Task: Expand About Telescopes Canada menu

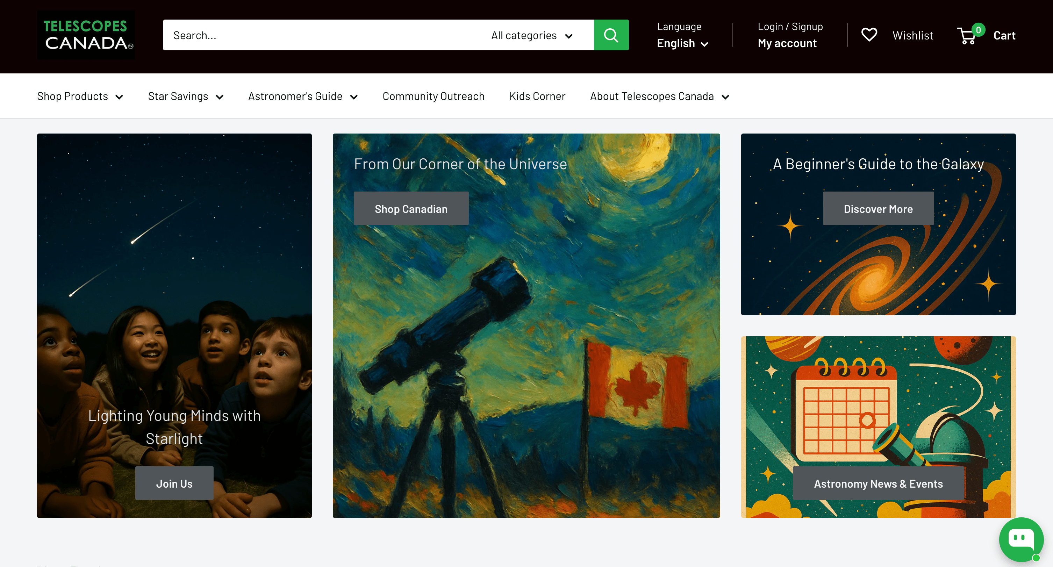Action: pos(659,96)
